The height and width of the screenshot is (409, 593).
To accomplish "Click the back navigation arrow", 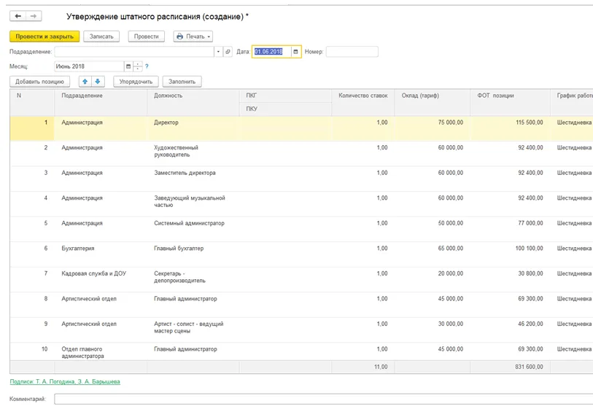I will (x=18, y=16).
